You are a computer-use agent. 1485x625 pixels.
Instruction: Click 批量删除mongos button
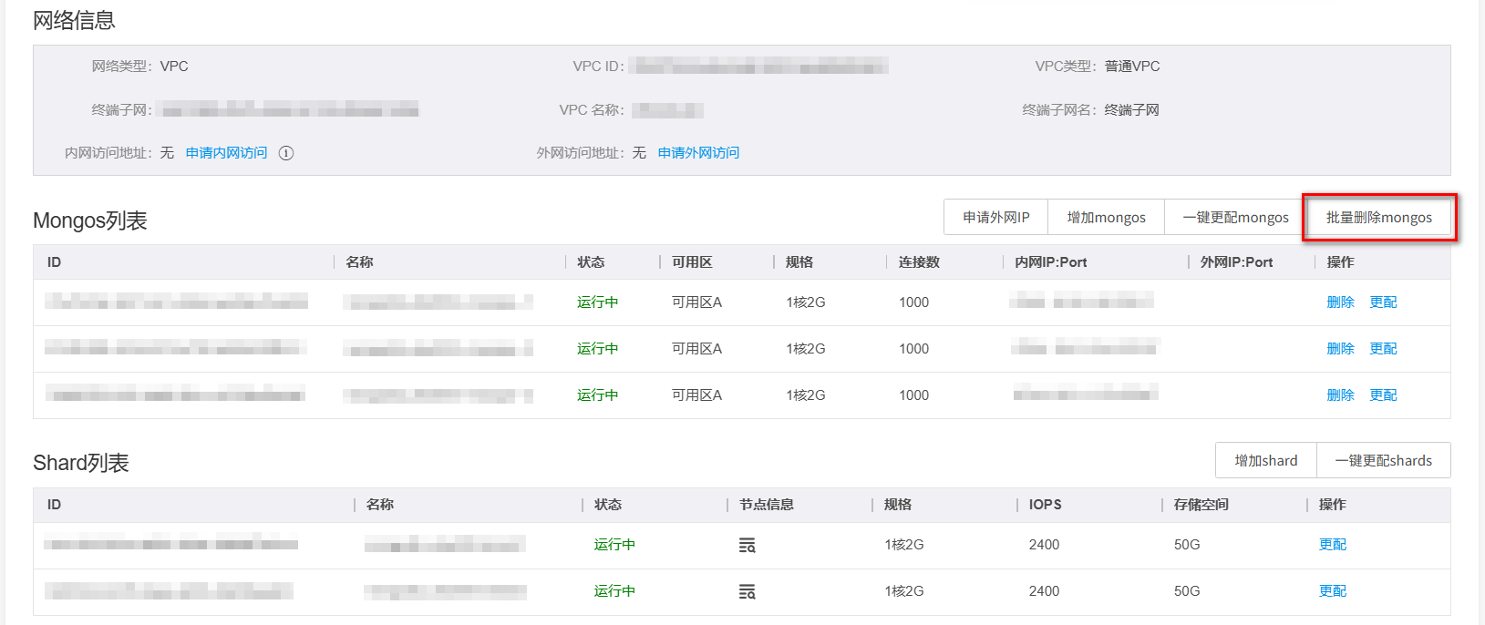(1378, 217)
